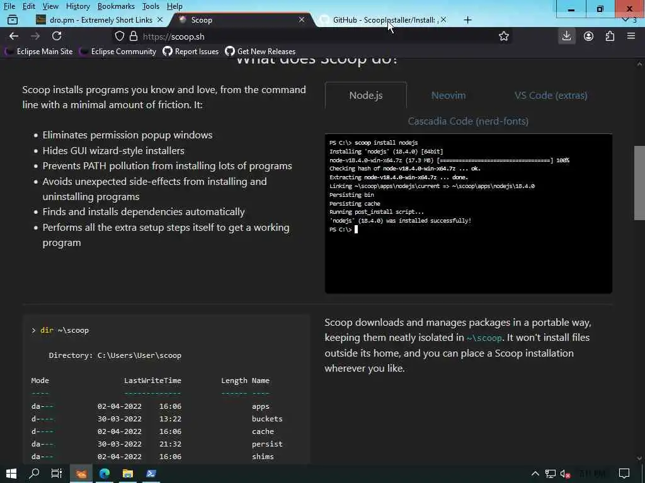Open Microsoft Edge from the taskbar

pos(105,474)
